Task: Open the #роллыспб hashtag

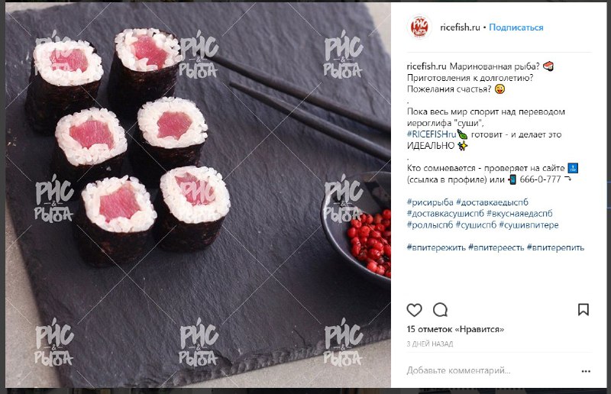Action: (x=430, y=224)
